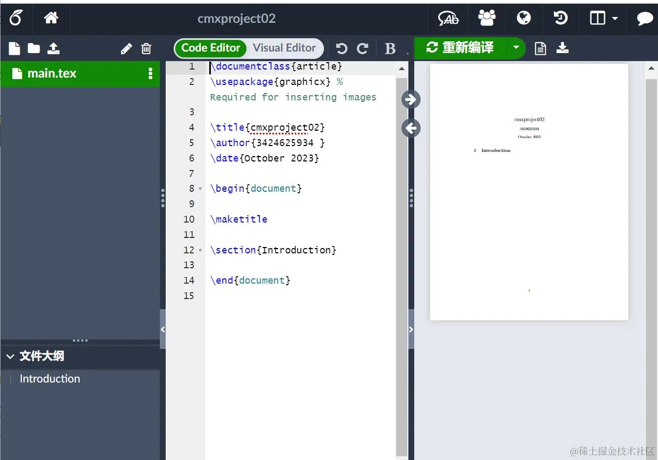
Task: Click the \maketitle line
Action: (238, 219)
